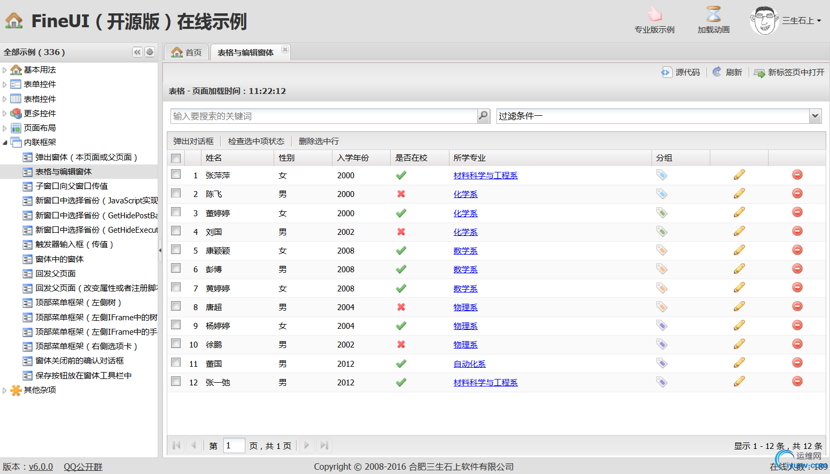Viewport: 830px width, 474px height.
Task: Toggle the select-all header checkbox
Action: point(176,158)
